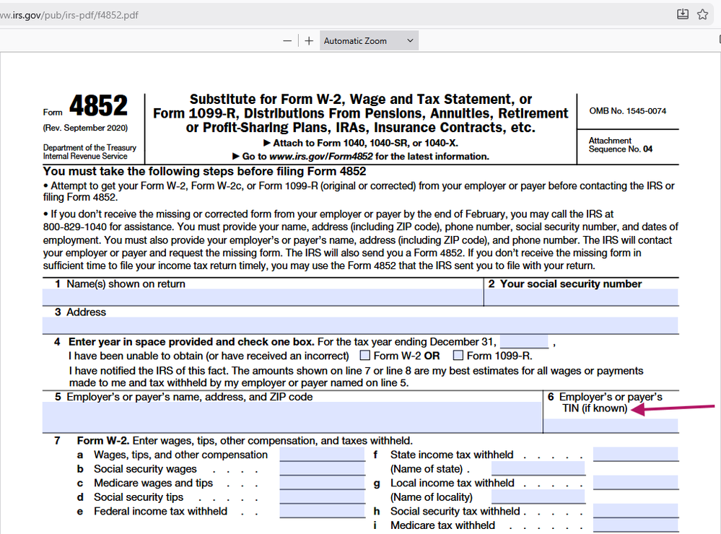Click the Wages, tips, other compensation field

click(x=323, y=455)
